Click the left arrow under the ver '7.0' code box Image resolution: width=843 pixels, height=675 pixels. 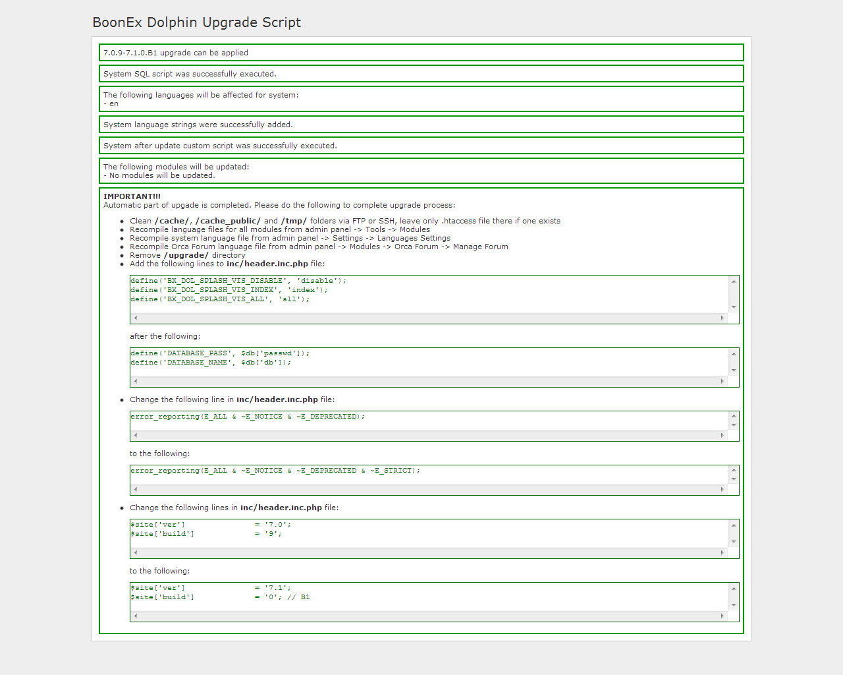136,552
